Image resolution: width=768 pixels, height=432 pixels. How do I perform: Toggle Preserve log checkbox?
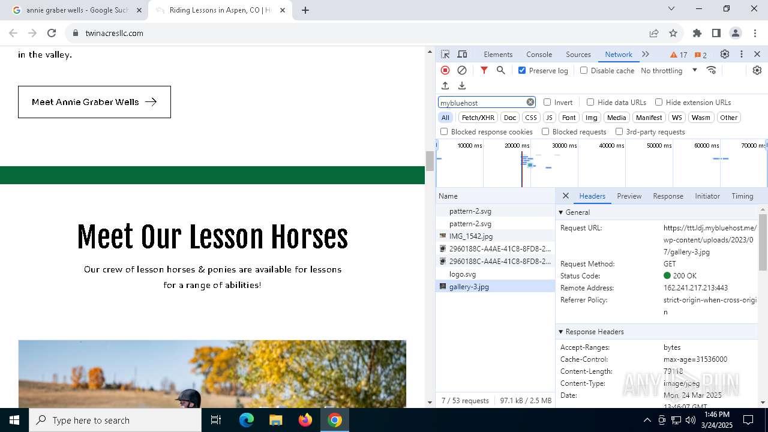[522, 70]
